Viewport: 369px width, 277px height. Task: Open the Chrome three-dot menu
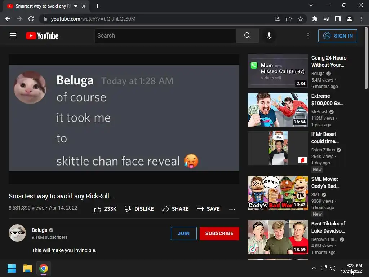[x=361, y=19]
